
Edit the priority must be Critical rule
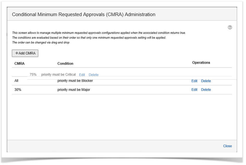click(82, 75)
